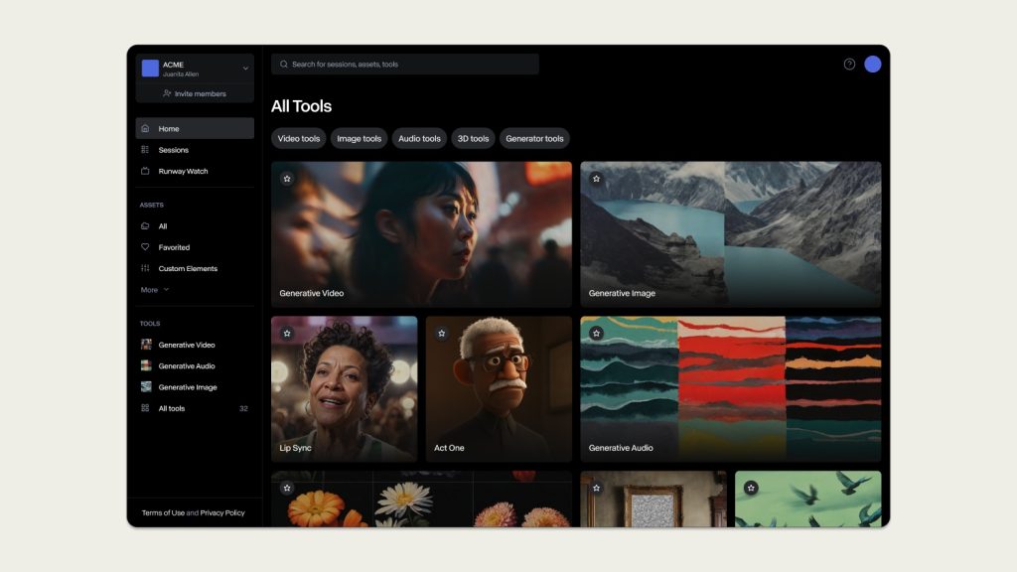Open Runway Watch in sidebar
1017x572 pixels.
pos(195,171)
